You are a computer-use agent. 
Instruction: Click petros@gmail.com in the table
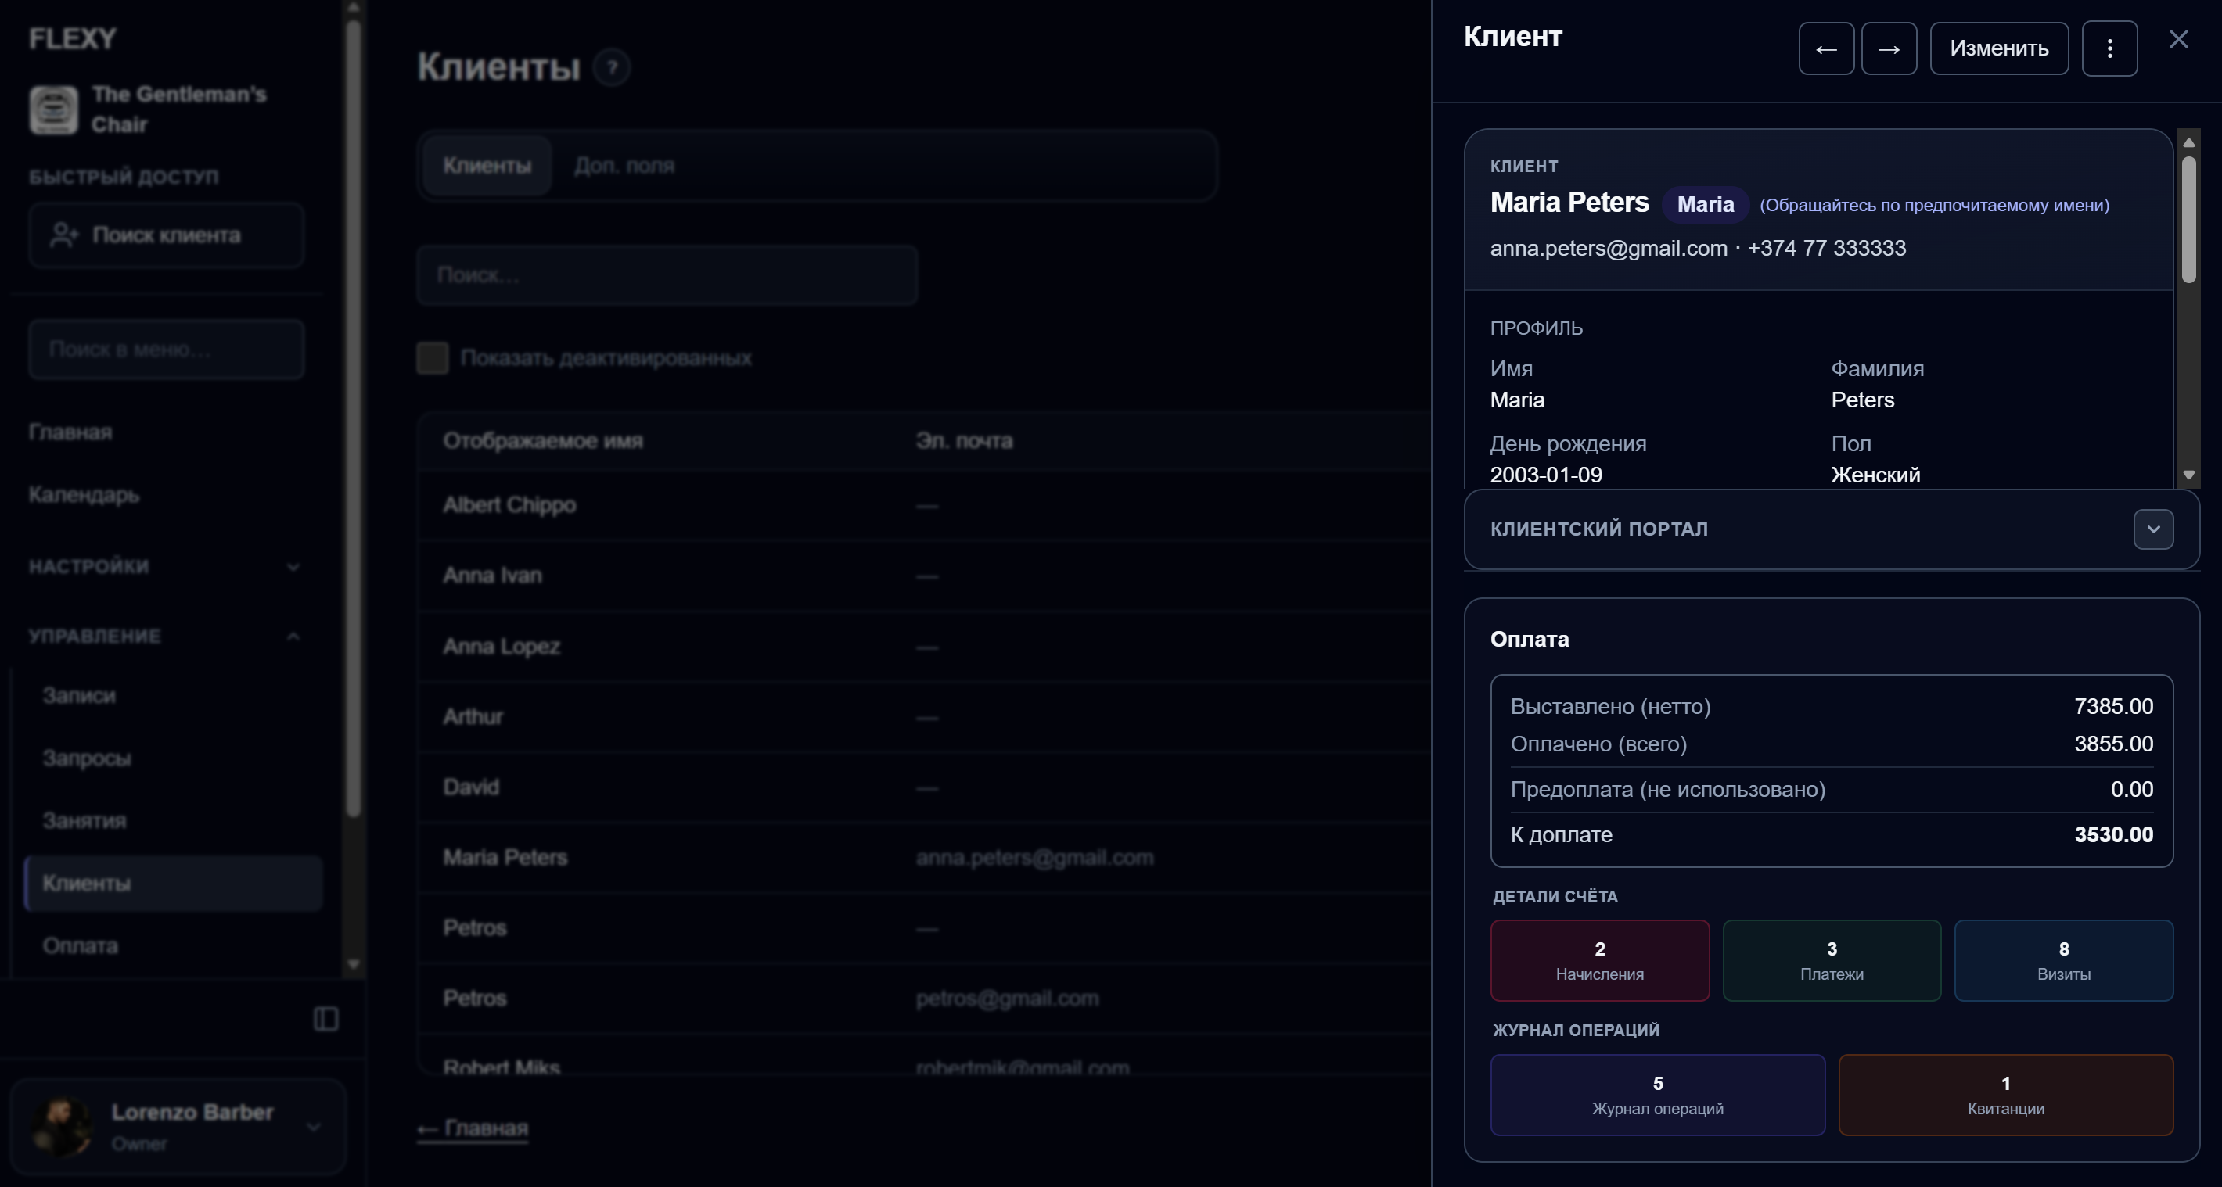[x=1008, y=999]
